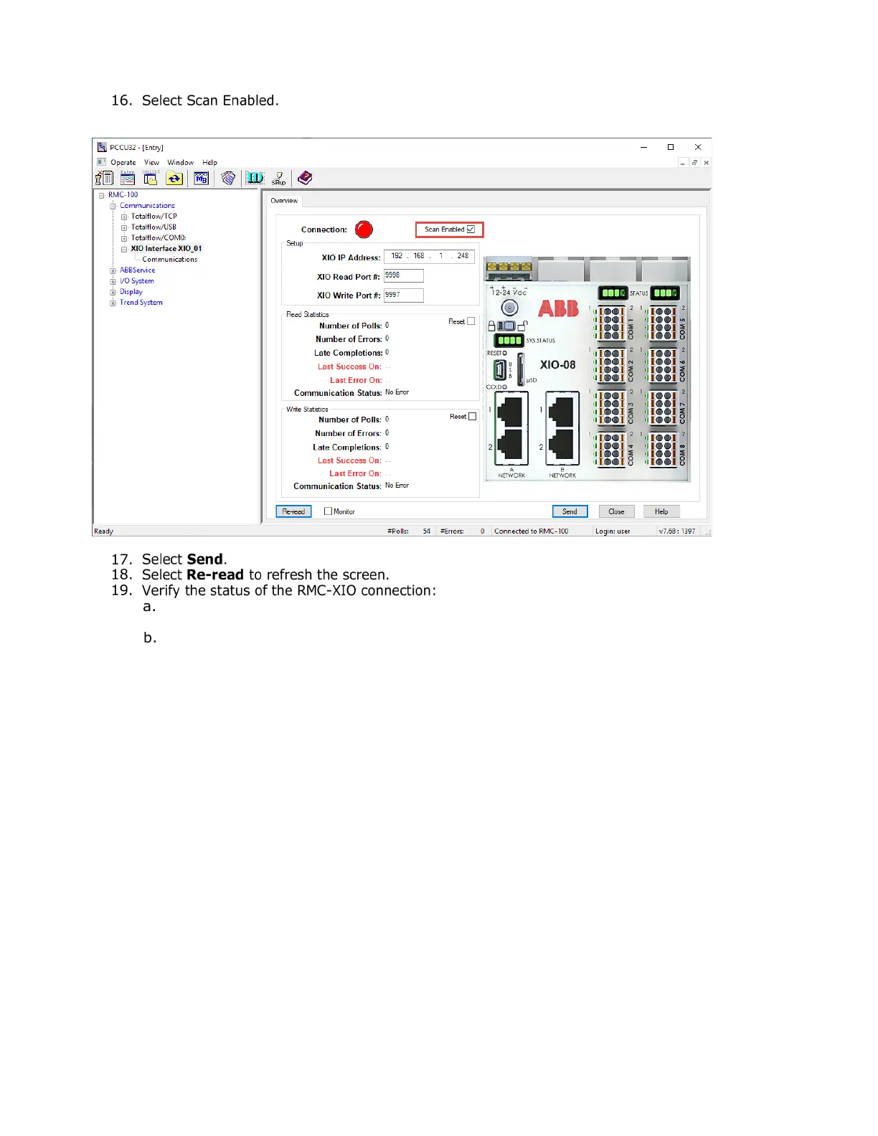Open the Window menu
The image size is (878, 1136).
click(x=181, y=163)
